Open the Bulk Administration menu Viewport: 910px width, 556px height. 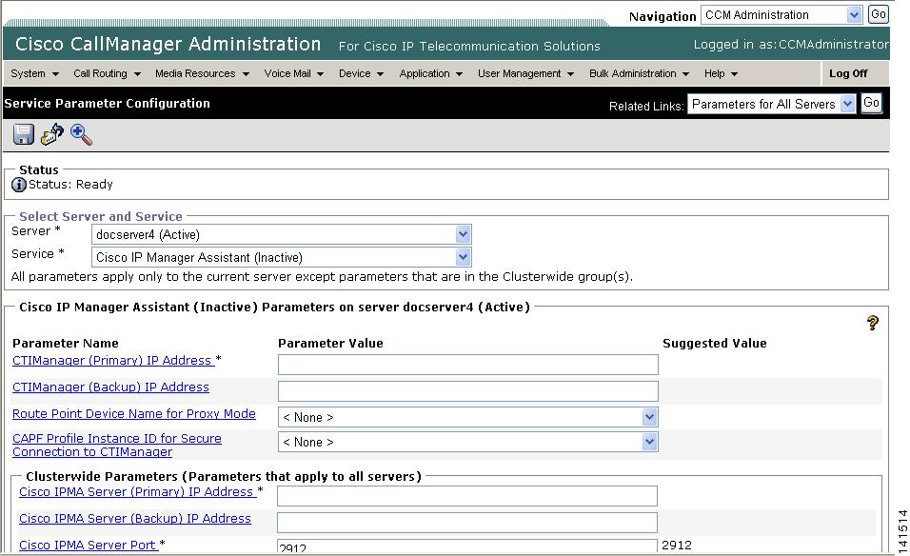639,73
